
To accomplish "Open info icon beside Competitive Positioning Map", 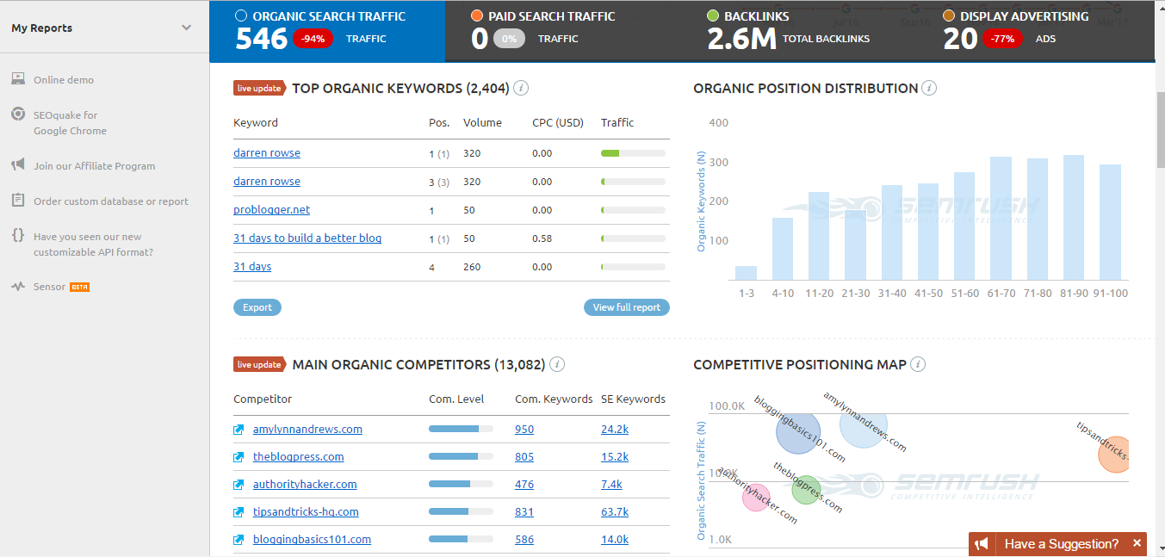I will [918, 364].
